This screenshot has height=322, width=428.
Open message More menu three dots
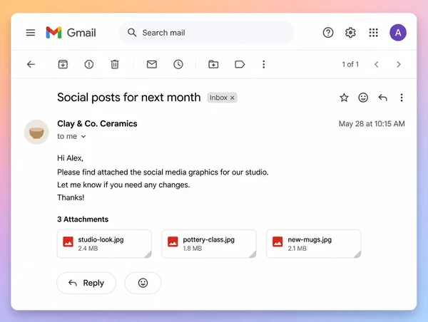coord(402,98)
